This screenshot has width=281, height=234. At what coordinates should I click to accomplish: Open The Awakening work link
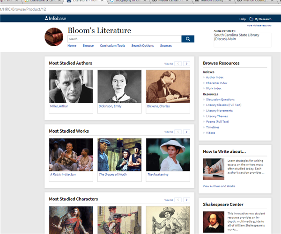[158, 175]
